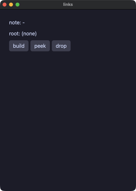Image resolution: width=136 pixels, height=191 pixels.
Task: Select the root: label text
Action: (15, 34)
